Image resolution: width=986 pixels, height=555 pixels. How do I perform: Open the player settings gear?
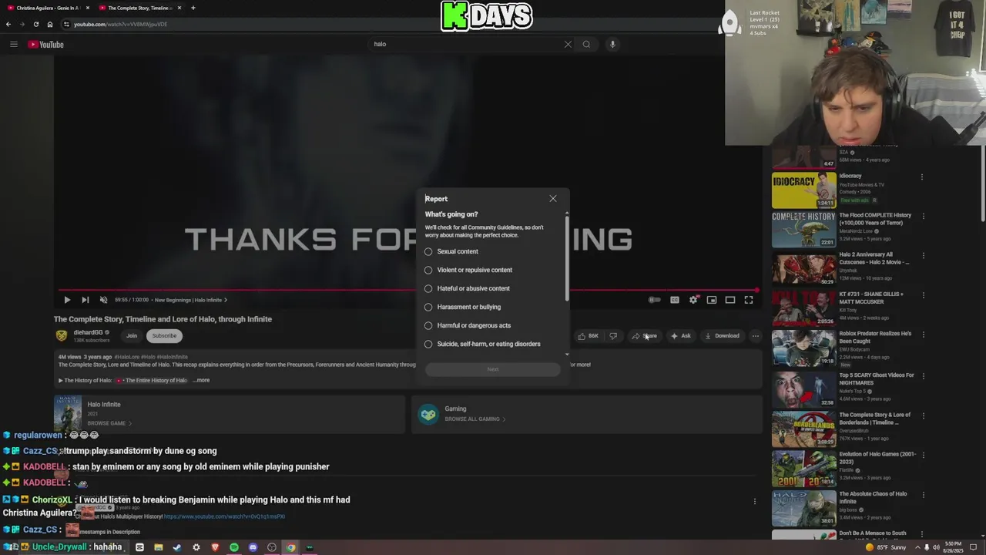[x=693, y=300]
